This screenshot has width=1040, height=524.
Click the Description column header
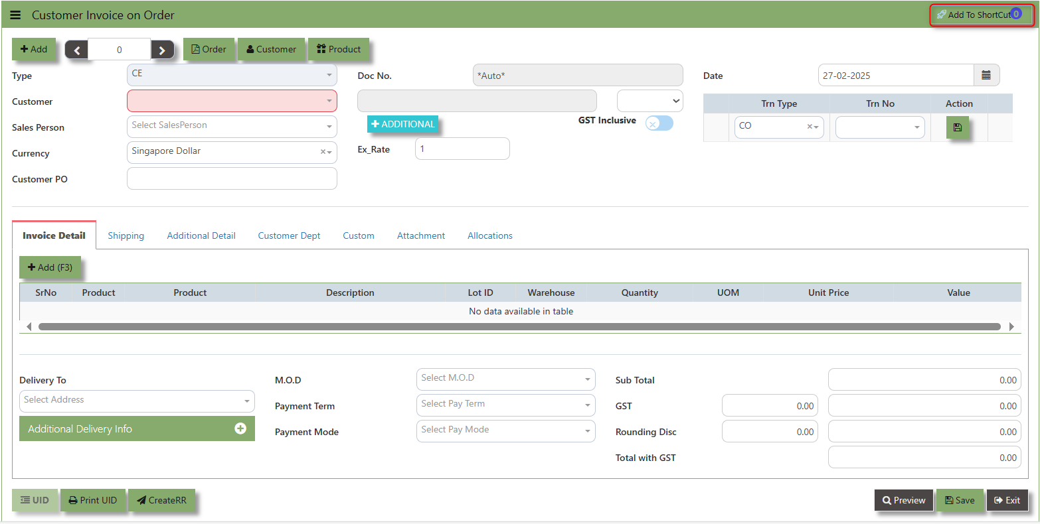pyautogui.click(x=350, y=293)
